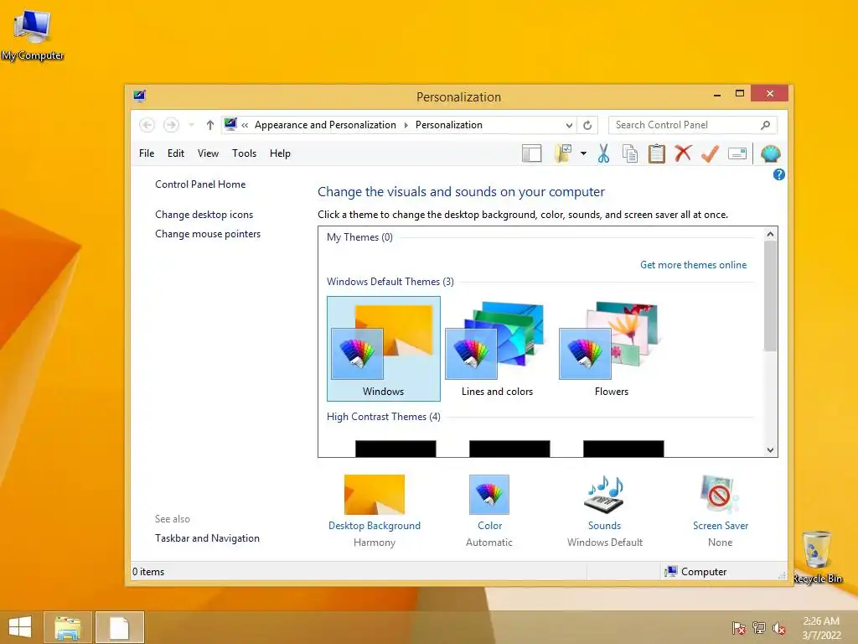Go to Control Panel Home
The height and width of the screenshot is (644, 858).
pyautogui.click(x=200, y=184)
